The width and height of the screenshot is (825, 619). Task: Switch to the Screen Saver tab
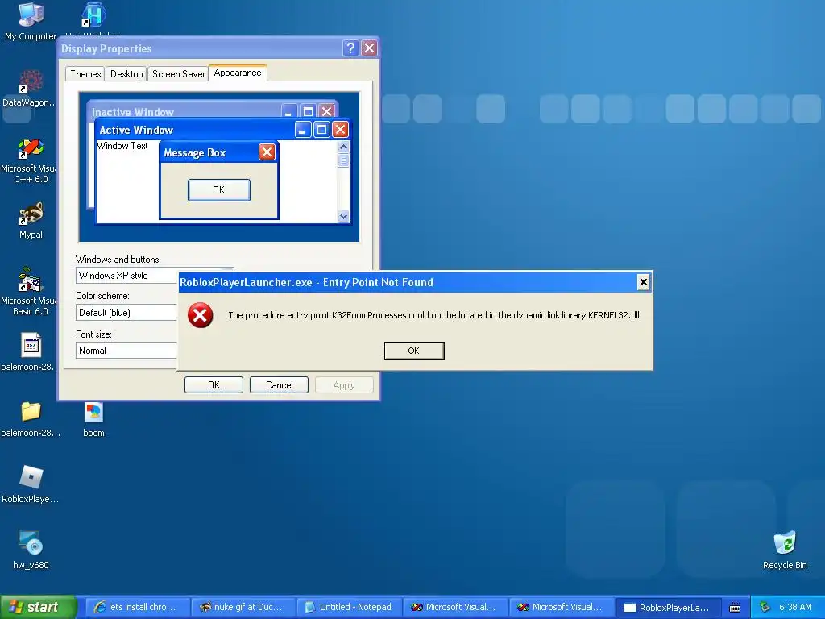point(178,73)
